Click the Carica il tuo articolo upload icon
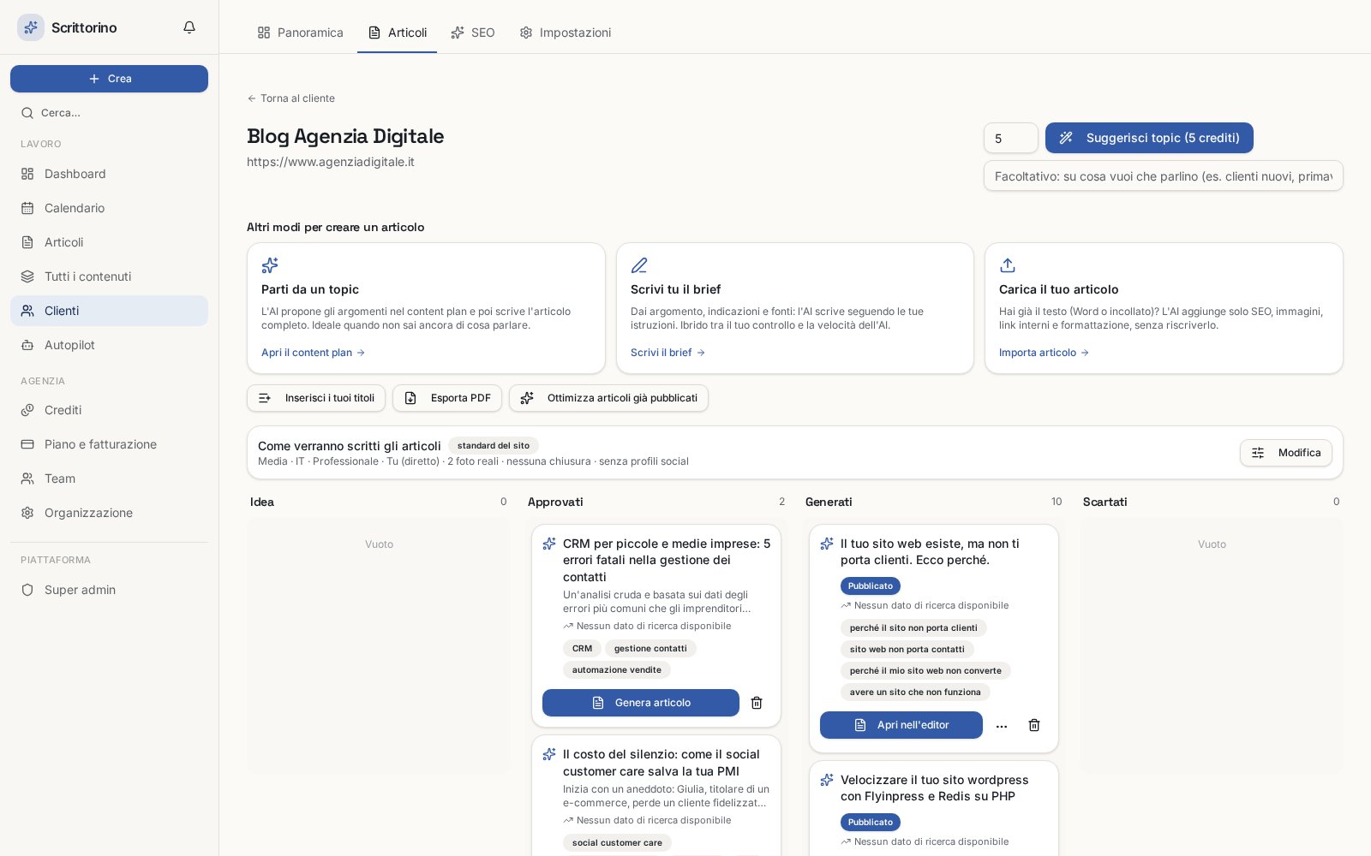1371x856 pixels. tap(1008, 265)
